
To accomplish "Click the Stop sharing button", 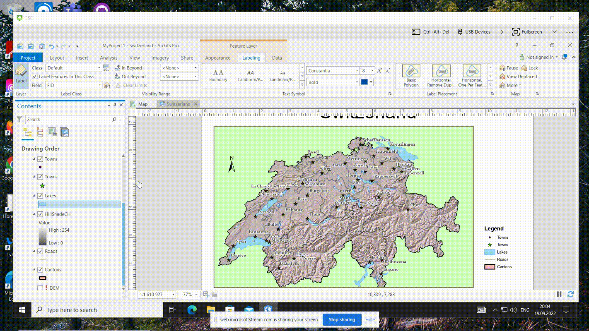I will (342, 319).
